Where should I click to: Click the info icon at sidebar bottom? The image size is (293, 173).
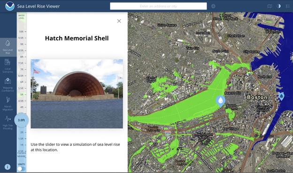click(x=8, y=166)
